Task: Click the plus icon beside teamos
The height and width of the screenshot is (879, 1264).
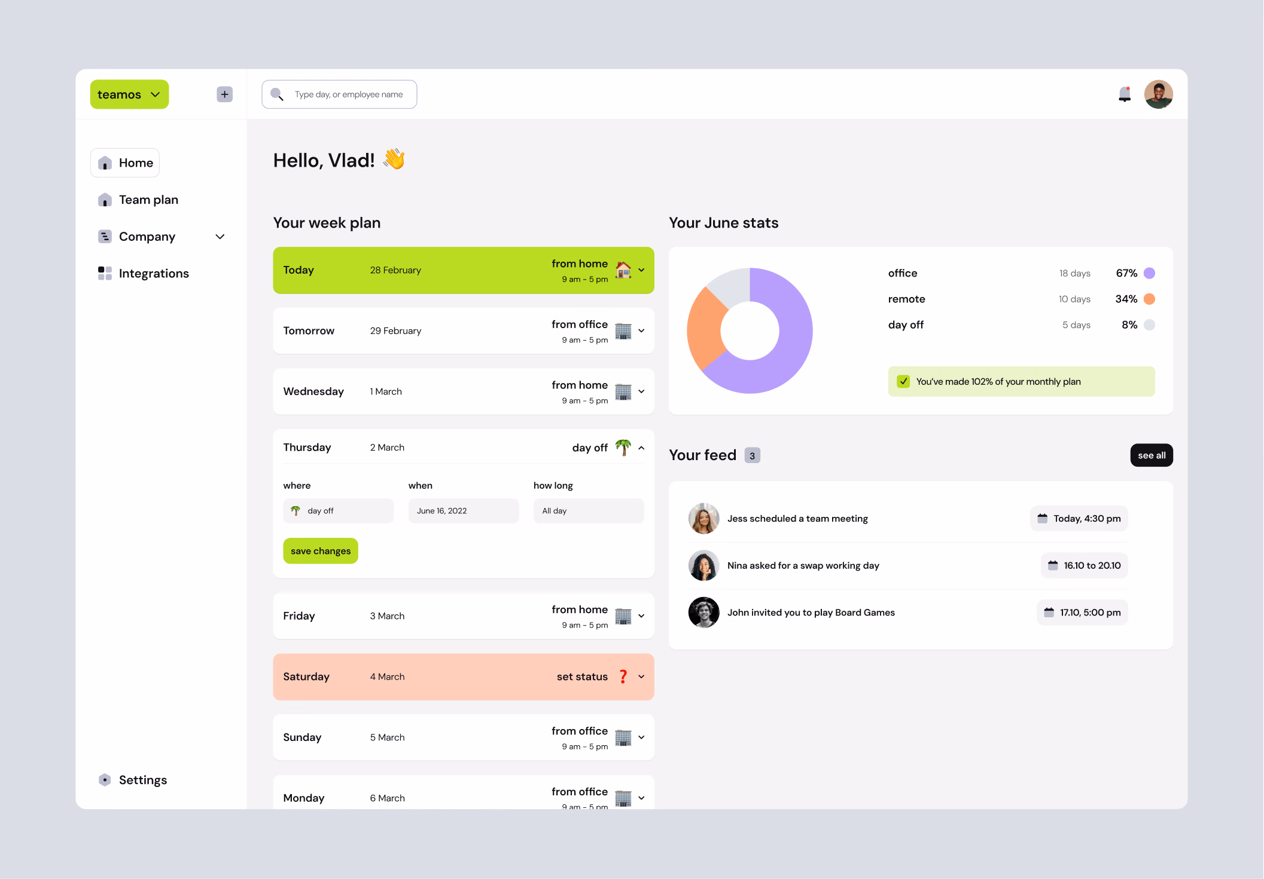Action: coord(224,94)
